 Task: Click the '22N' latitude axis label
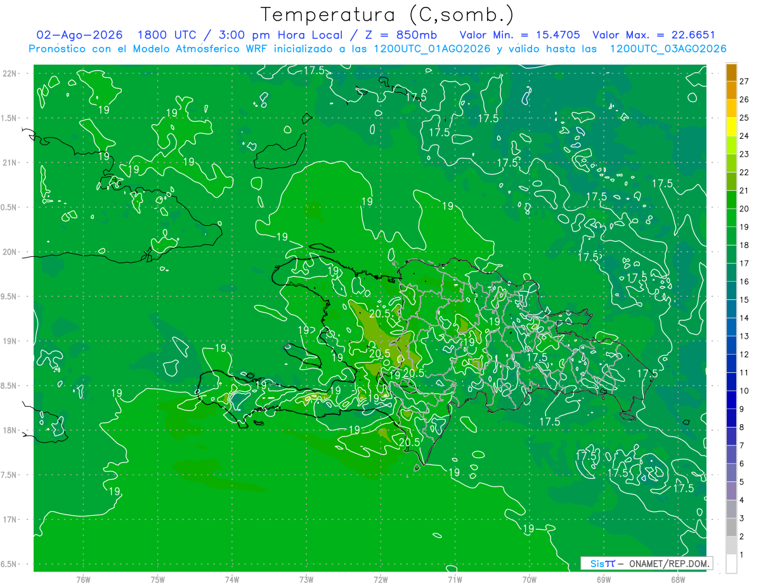point(10,74)
